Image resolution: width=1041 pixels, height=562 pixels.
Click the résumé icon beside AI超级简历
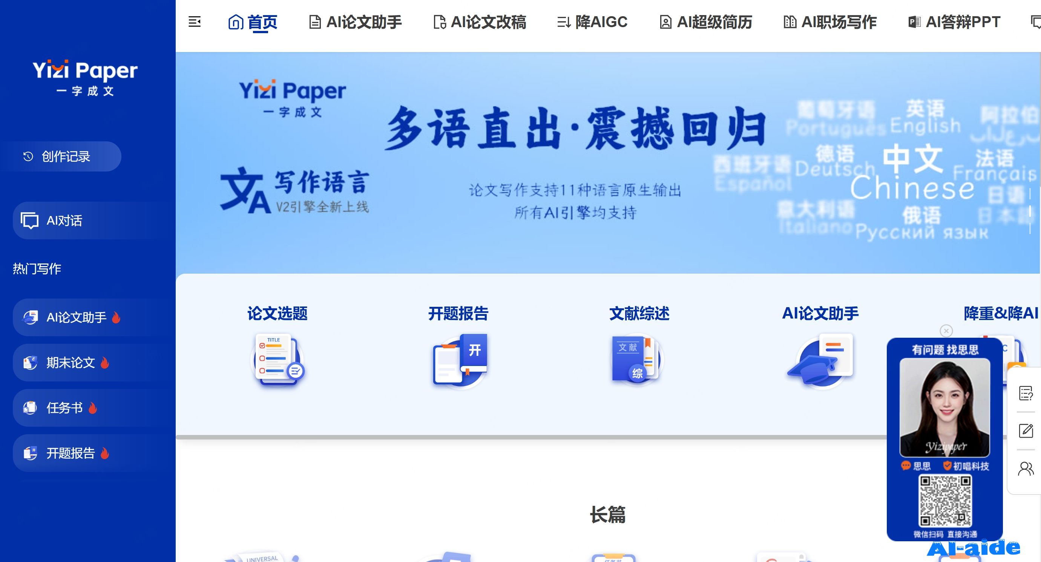coord(665,22)
